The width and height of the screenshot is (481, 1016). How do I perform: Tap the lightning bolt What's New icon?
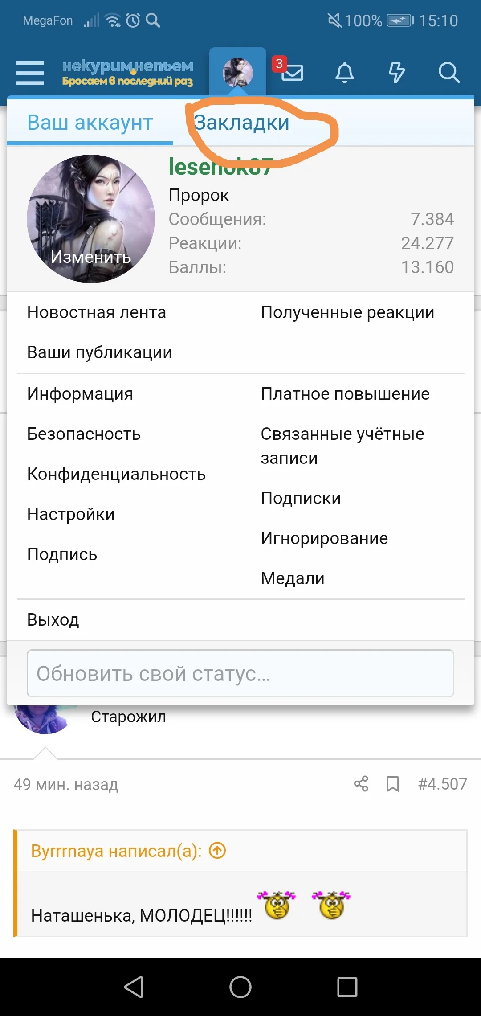pyautogui.click(x=396, y=73)
